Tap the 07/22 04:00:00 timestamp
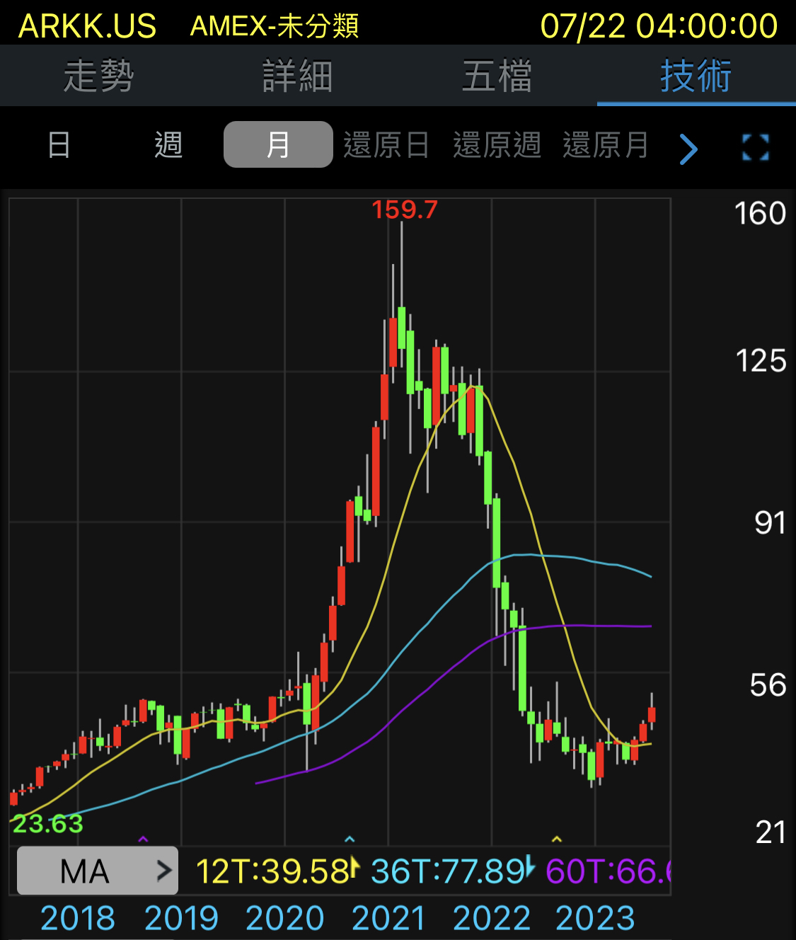This screenshot has width=796, height=940. pyautogui.click(x=659, y=26)
